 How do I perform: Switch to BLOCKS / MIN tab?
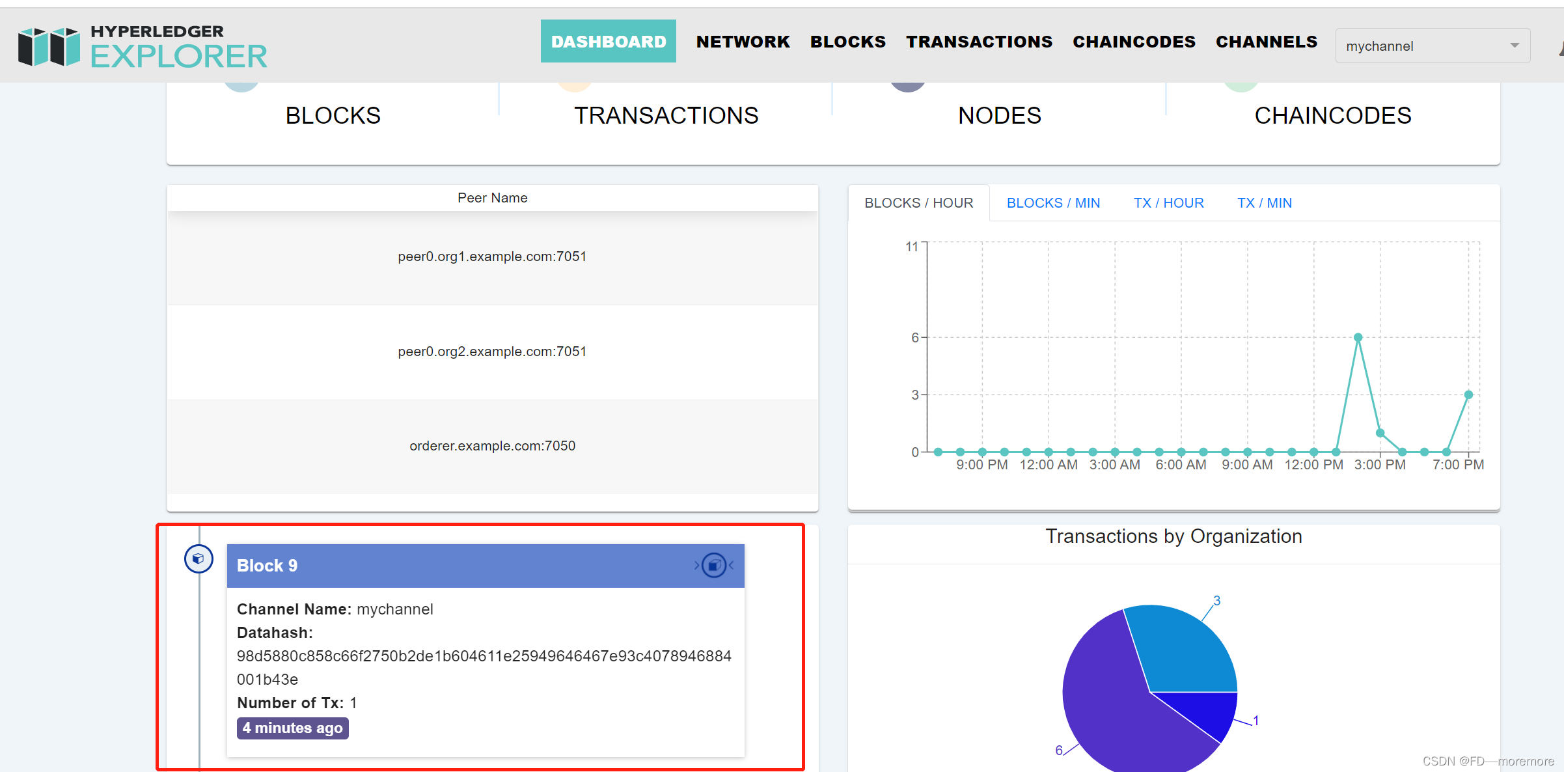[1053, 203]
